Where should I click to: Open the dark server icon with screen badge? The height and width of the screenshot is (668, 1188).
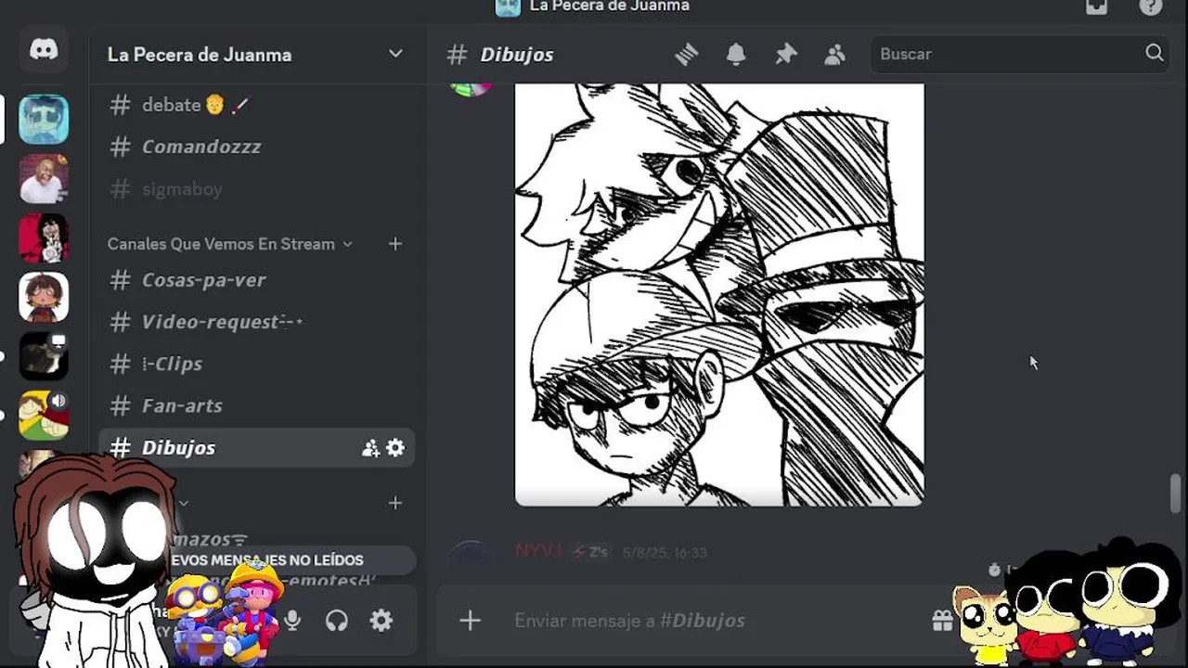[x=44, y=356]
